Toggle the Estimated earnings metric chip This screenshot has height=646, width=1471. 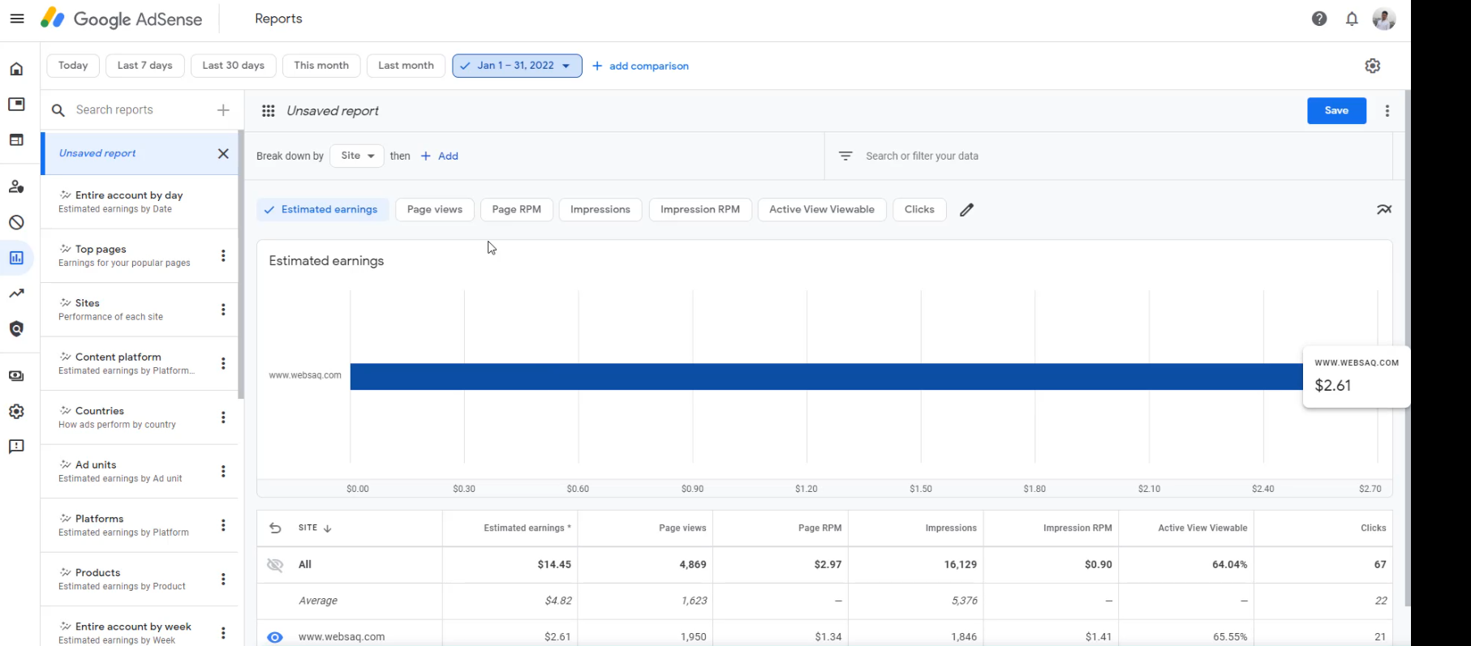323,210
